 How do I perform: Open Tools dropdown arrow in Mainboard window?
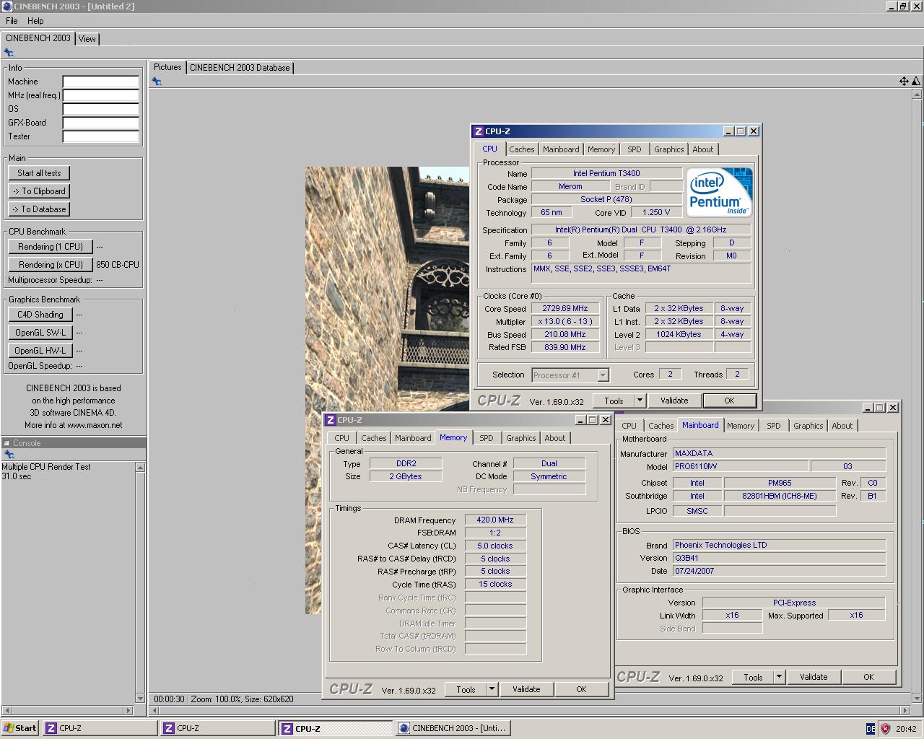click(x=779, y=677)
